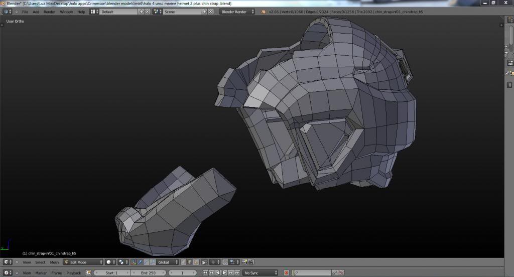Viewport: 514px width, 277px height.
Task: Open the Select menu
Action: [x=40, y=262]
